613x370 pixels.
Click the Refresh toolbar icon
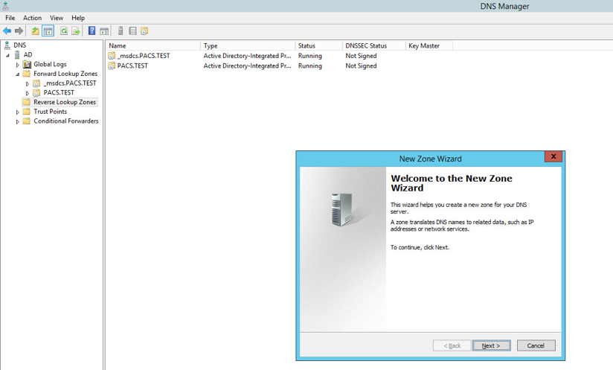click(64, 31)
